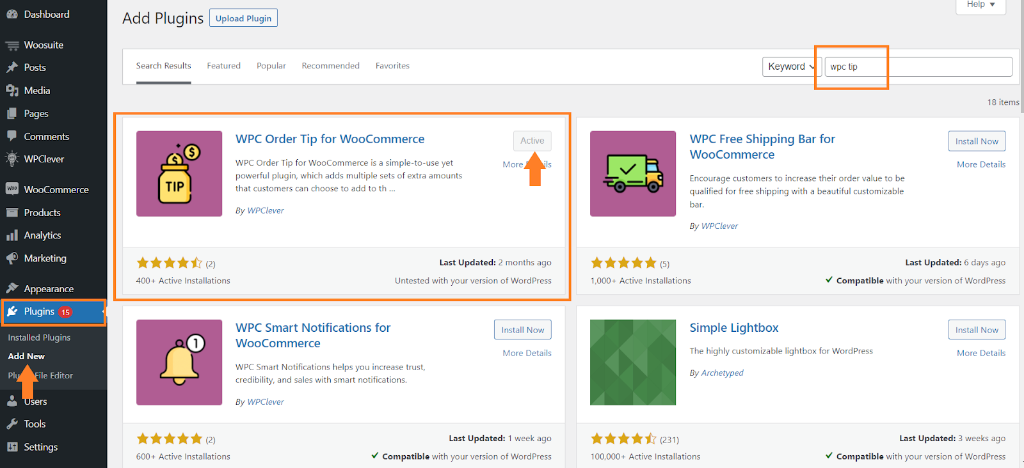The height and width of the screenshot is (468, 1024).
Task: Click the Appearance paintbrush icon
Action: (12, 288)
